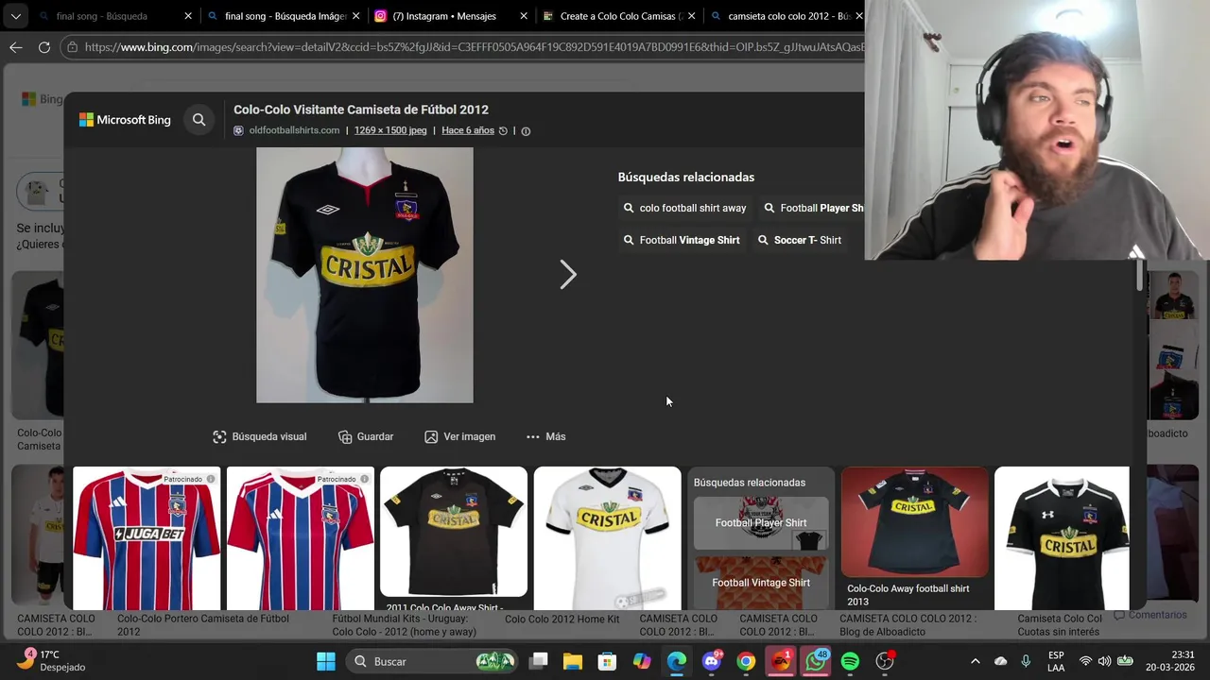Open the volume speaker tray icon

tap(1104, 661)
